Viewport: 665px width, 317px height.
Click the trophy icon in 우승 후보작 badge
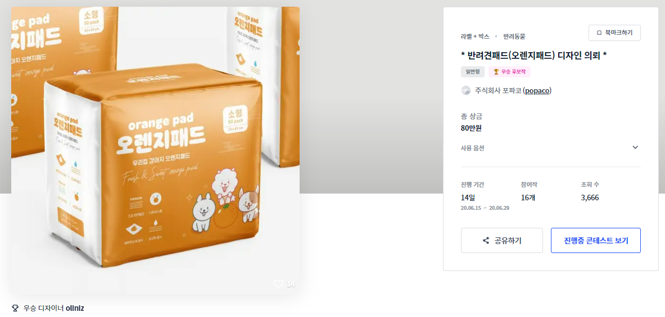tap(496, 72)
